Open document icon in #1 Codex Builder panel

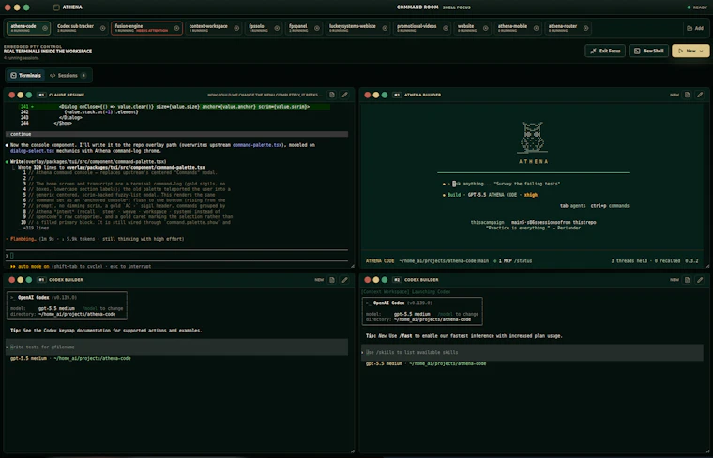pos(332,280)
